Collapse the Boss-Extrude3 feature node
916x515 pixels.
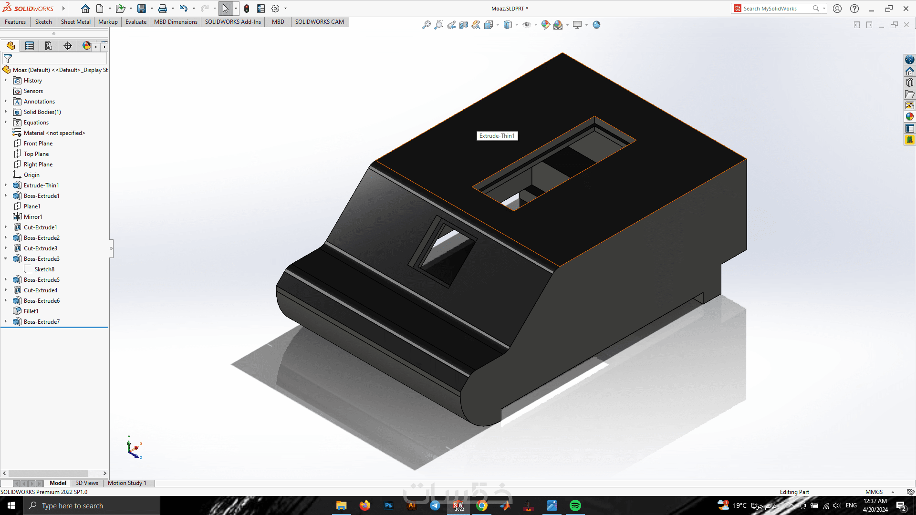click(x=6, y=259)
